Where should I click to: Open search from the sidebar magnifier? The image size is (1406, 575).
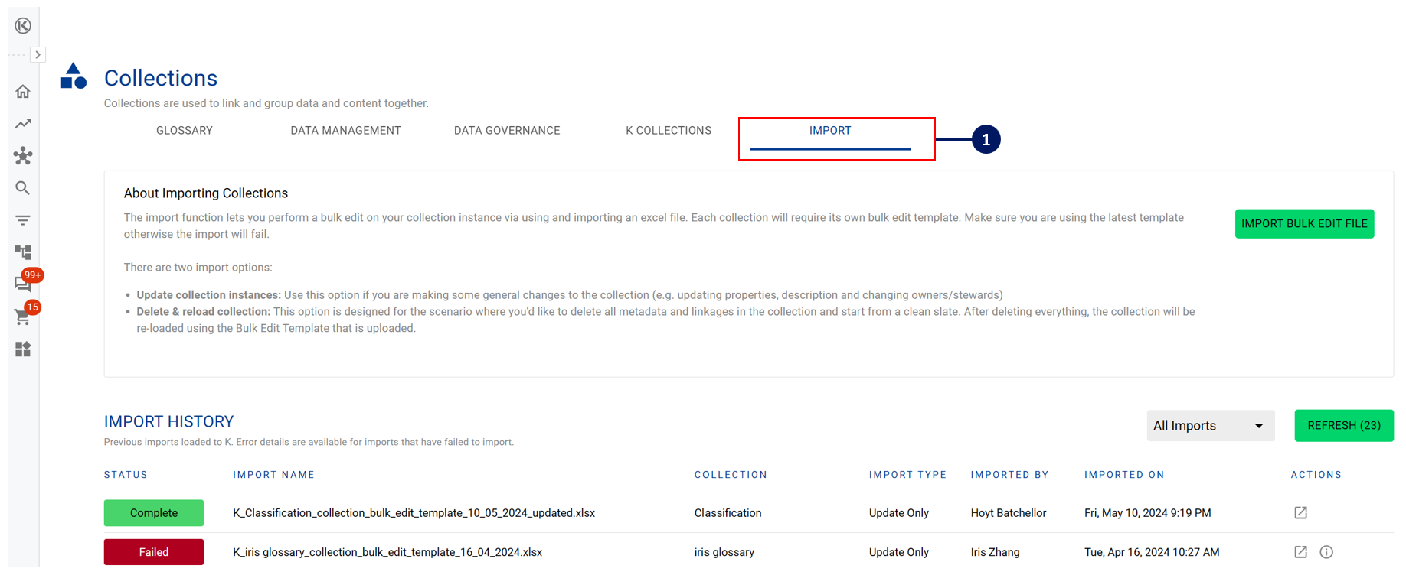pyautogui.click(x=23, y=188)
